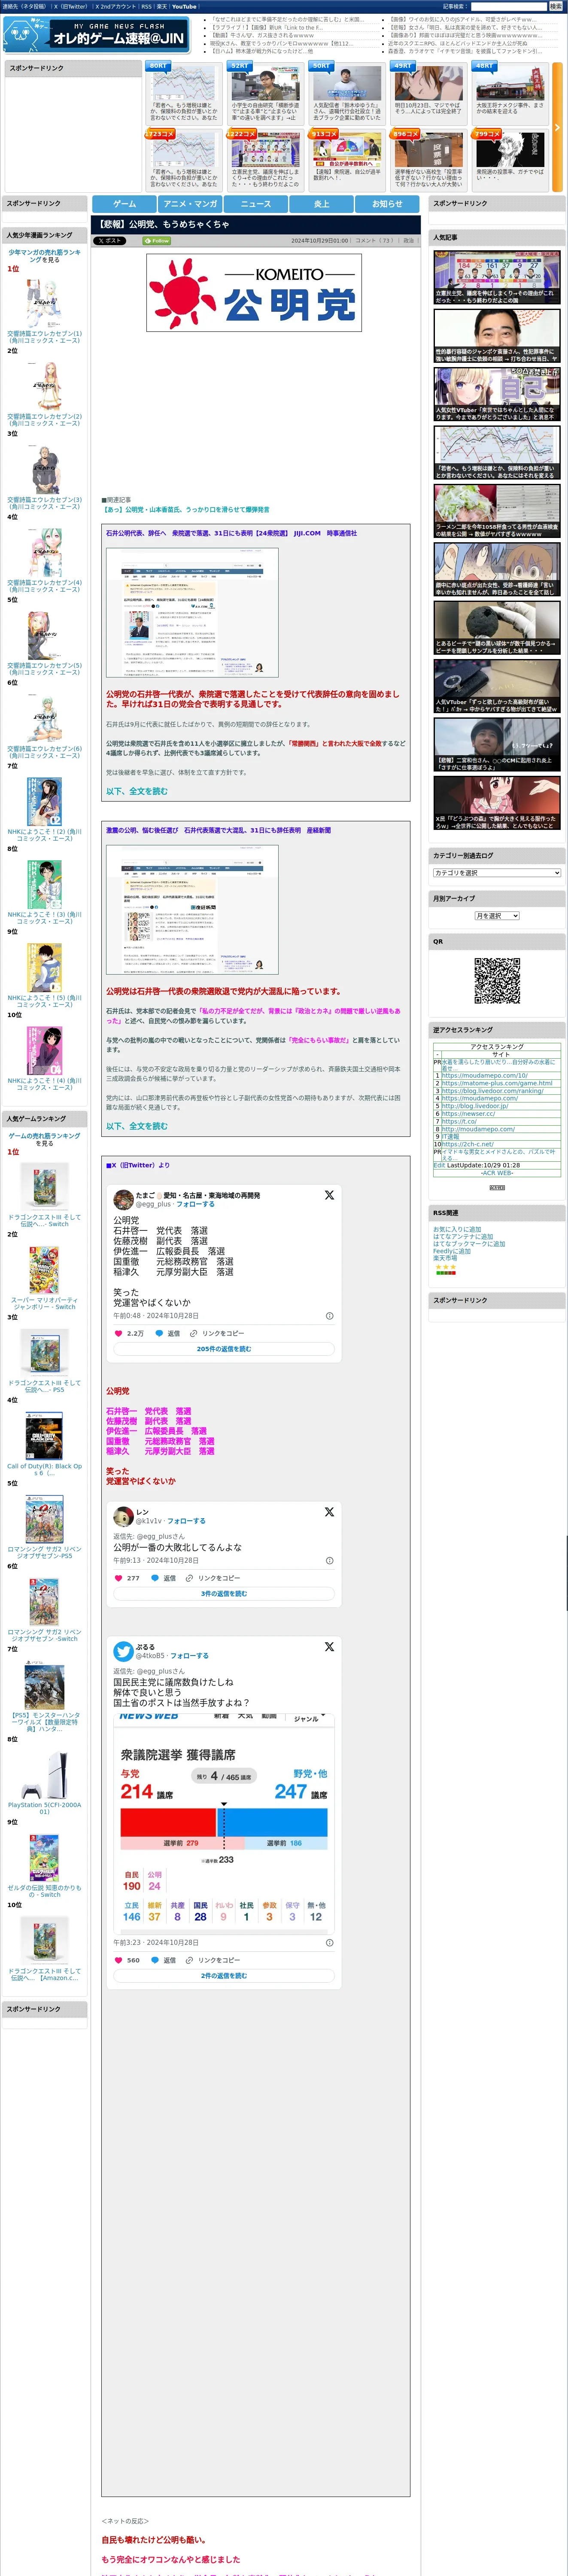Click the small ACRWEB badge icon

(497, 1188)
